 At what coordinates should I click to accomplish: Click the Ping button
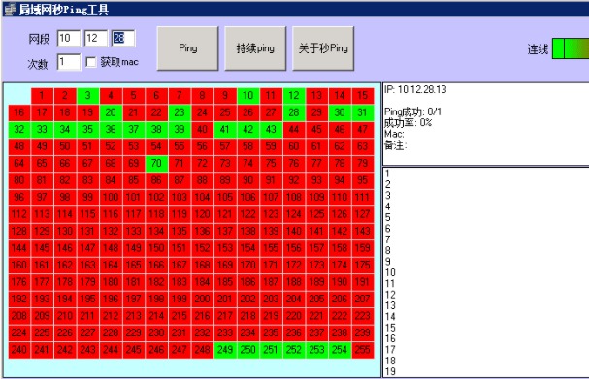pyautogui.click(x=187, y=48)
